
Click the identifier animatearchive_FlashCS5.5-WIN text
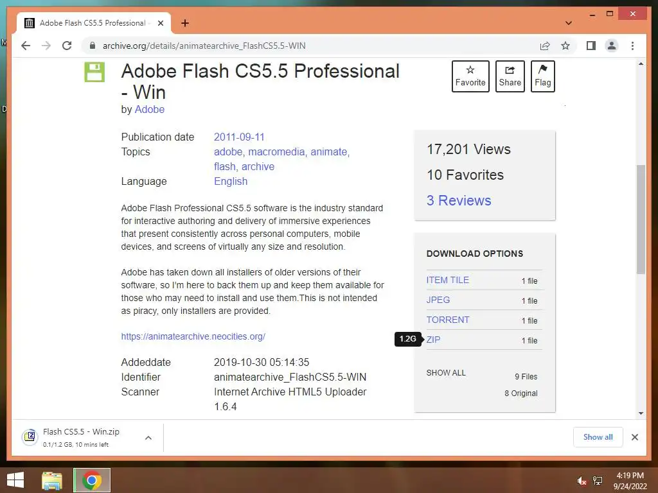pyautogui.click(x=290, y=377)
